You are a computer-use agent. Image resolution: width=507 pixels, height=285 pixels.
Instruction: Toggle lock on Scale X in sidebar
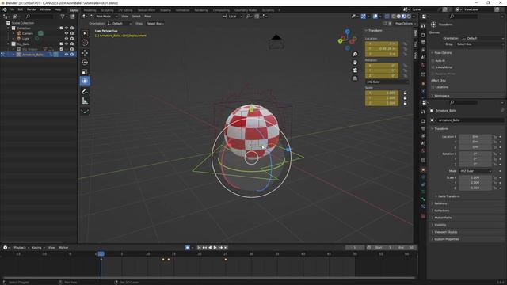[x=405, y=93]
